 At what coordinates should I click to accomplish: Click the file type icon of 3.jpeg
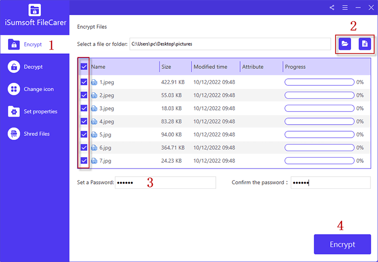(x=94, y=109)
